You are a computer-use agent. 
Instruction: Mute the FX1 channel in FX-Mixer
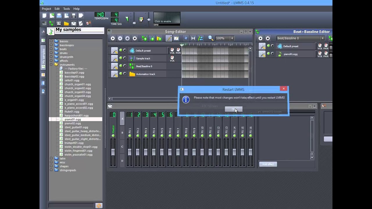(x=130, y=136)
